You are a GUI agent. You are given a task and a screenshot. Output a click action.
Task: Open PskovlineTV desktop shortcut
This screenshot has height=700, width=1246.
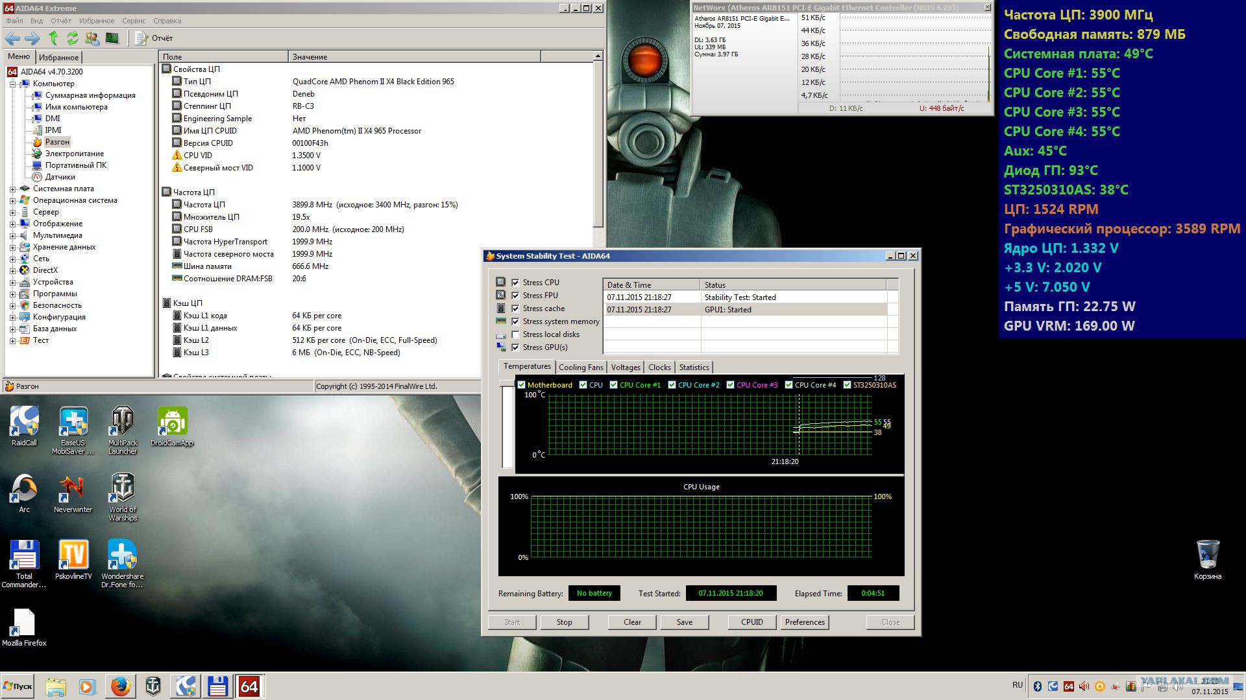73,560
